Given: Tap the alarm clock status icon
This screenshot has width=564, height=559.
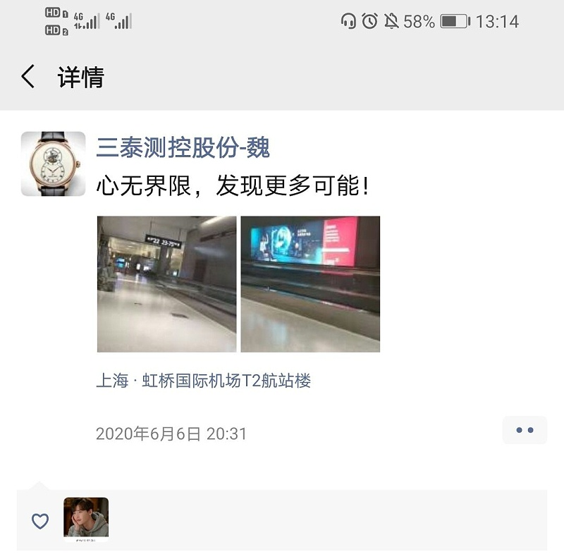Looking at the screenshot, I should click(x=369, y=21).
